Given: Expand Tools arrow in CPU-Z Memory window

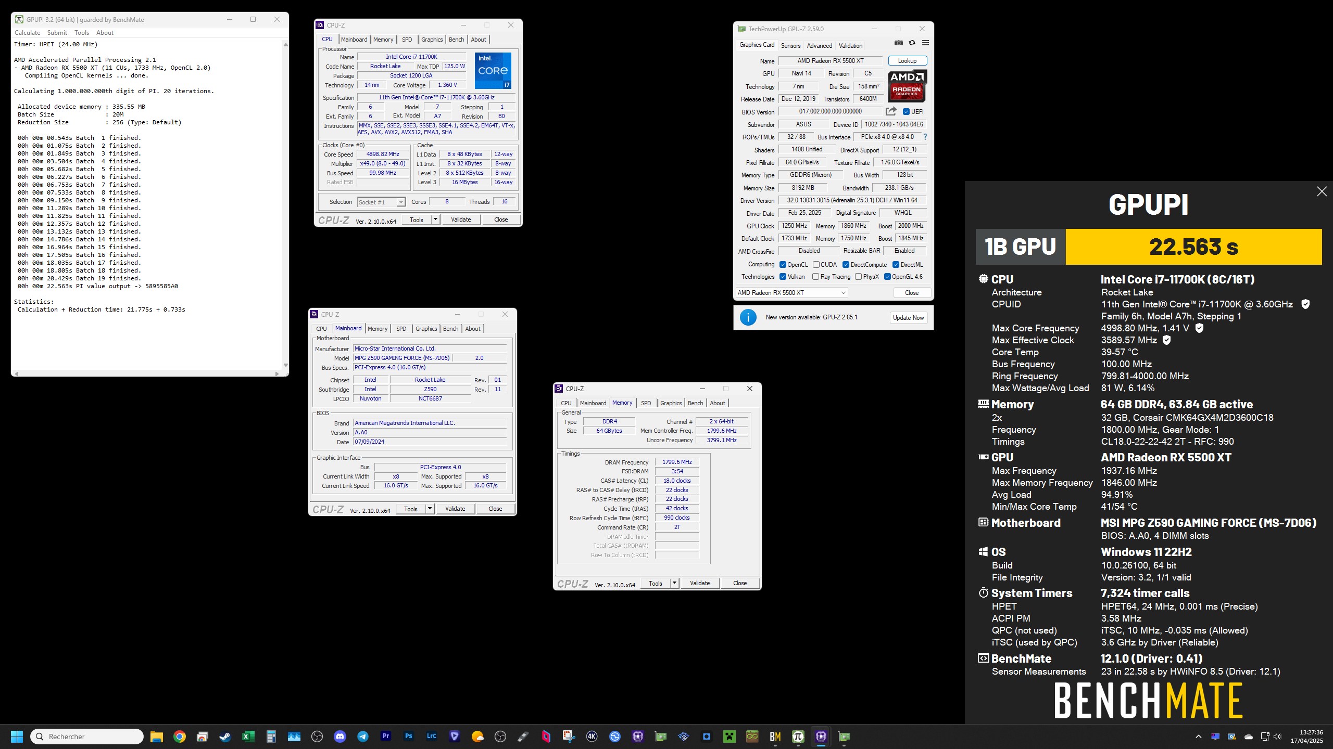Looking at the screenshot, I should pos(675,583).
